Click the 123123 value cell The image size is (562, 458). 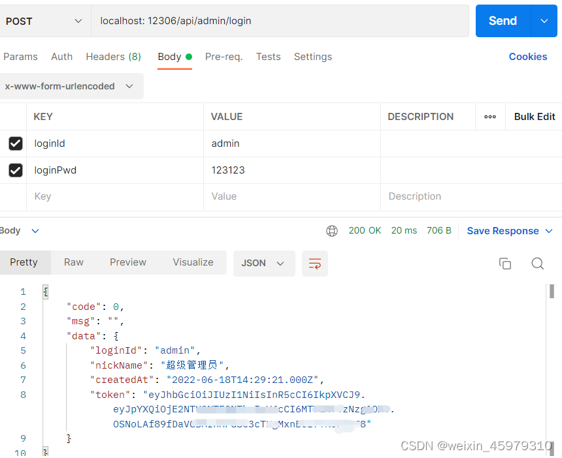[291, 170]
